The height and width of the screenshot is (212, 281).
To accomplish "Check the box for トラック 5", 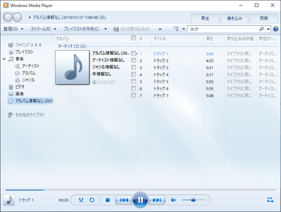I will [x=133, y=81].
